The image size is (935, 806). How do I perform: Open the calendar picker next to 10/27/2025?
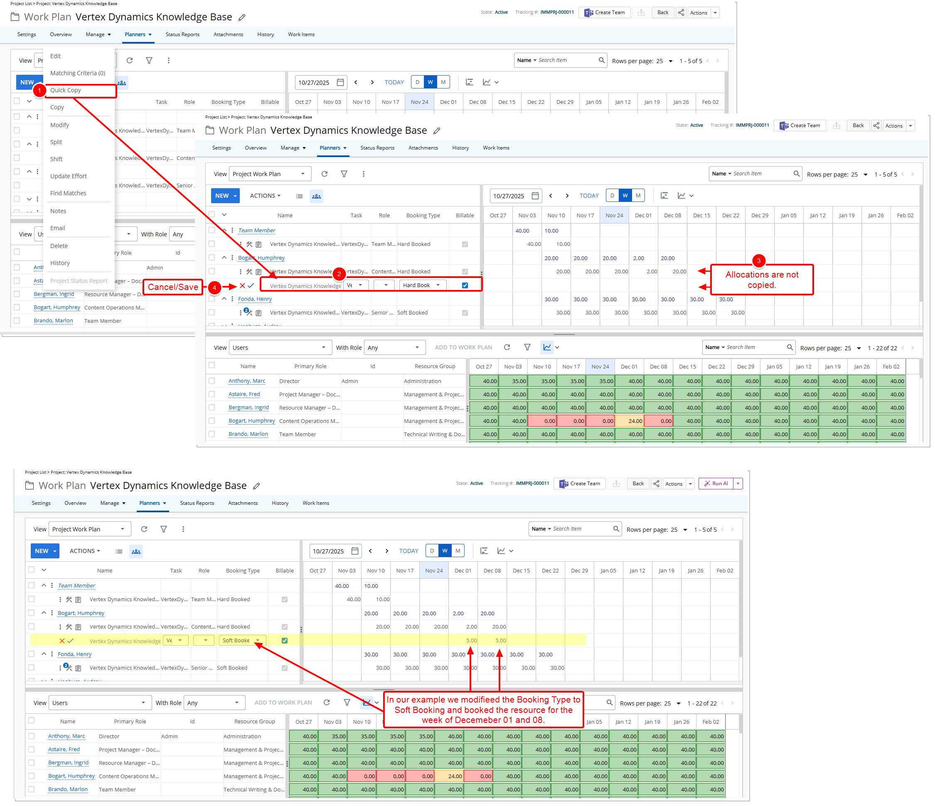click(x=355, y=551)
